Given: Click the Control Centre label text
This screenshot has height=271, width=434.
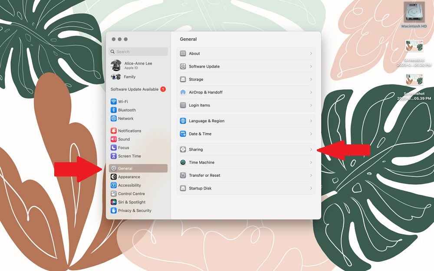Looking at the screenshot, I should [x=132, y=193].
